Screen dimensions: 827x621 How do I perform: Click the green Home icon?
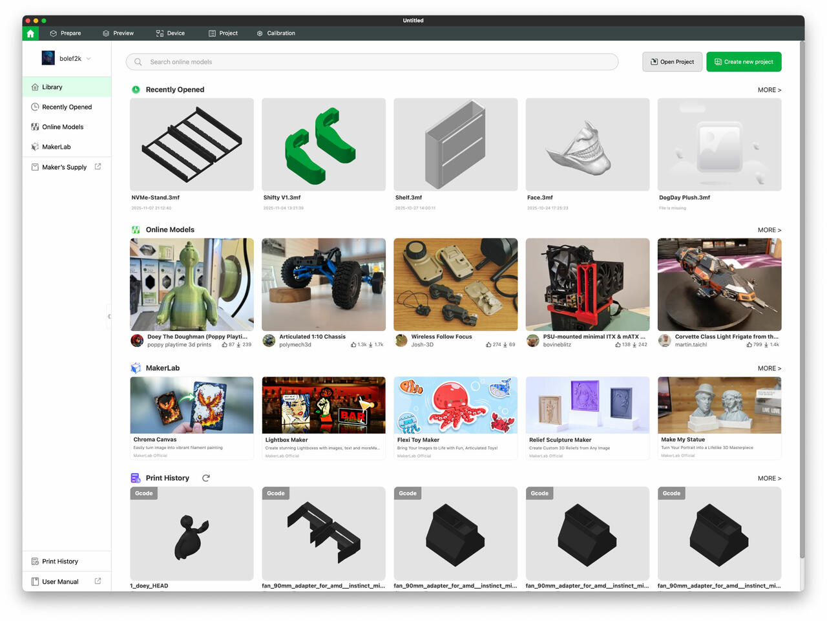pos(30,33)
